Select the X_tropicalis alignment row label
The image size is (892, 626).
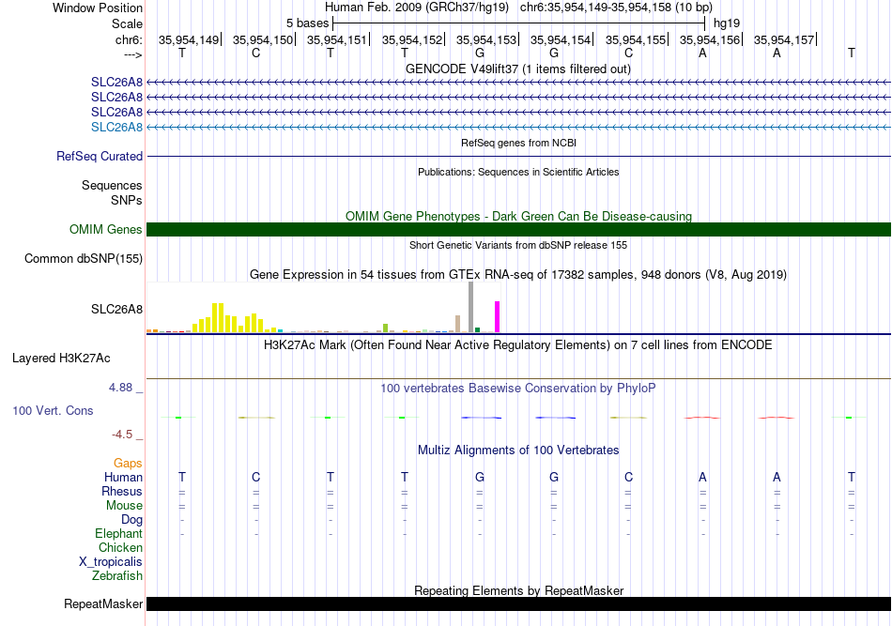pos(111,562)
